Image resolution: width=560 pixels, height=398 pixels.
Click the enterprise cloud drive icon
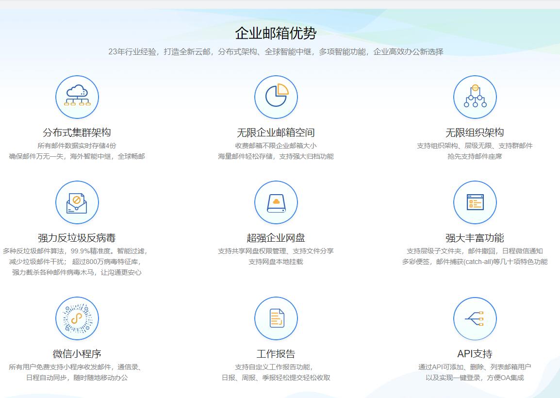tap(276, 202)
